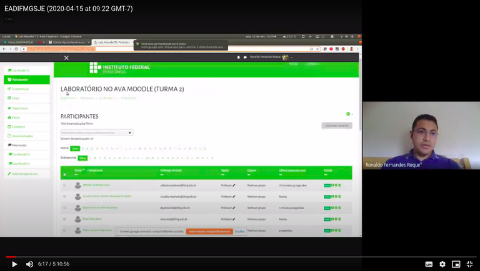Tick the checkbox beside the first participant
This screenshot has width=480, height=271.
coord(64,185)
